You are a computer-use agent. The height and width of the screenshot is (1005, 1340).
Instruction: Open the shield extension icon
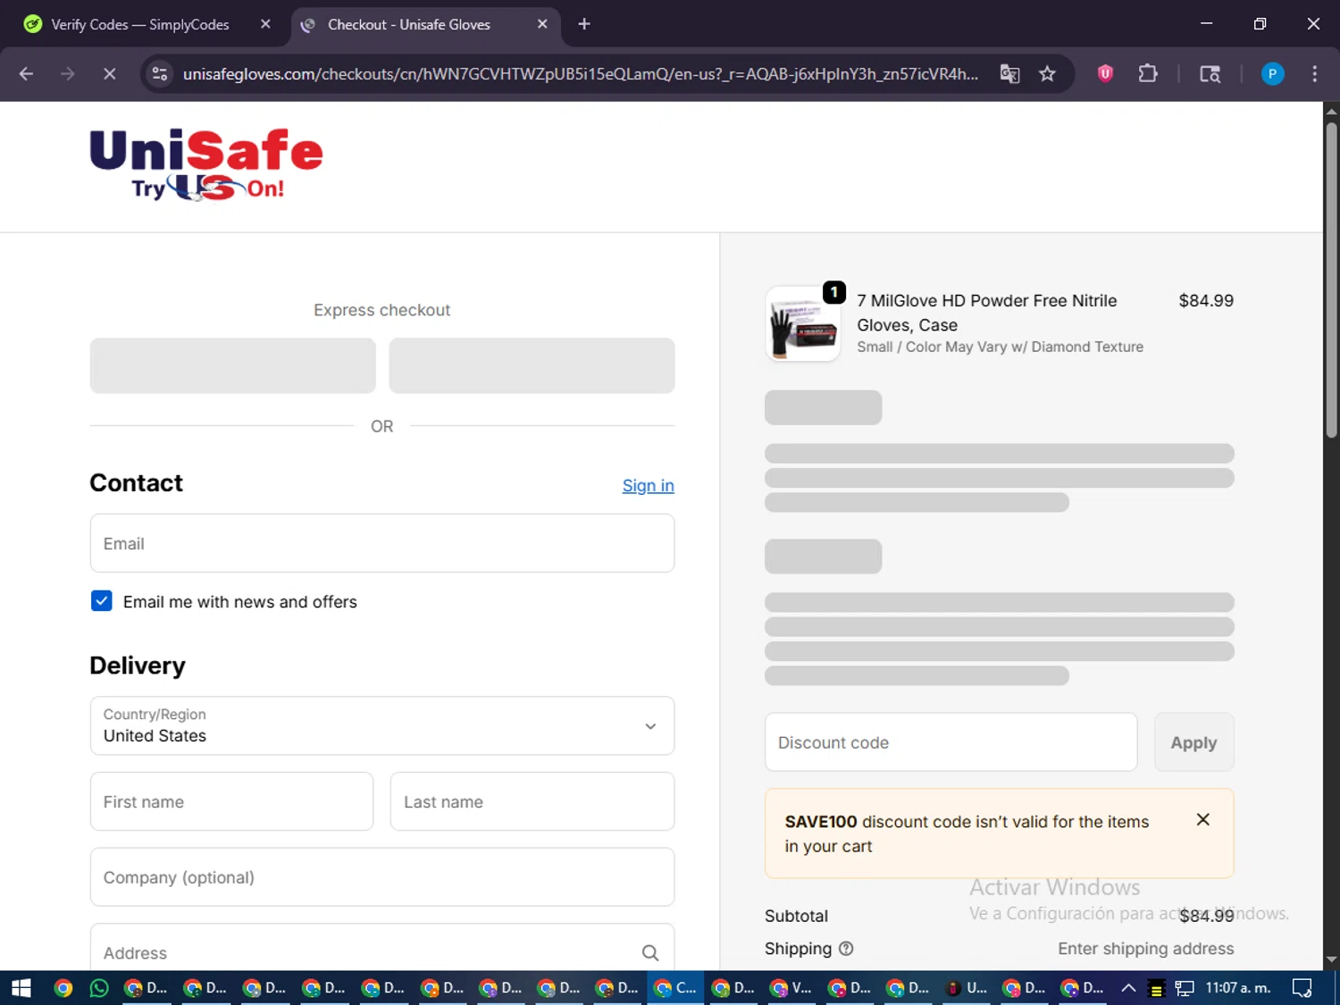(1105, 74)
